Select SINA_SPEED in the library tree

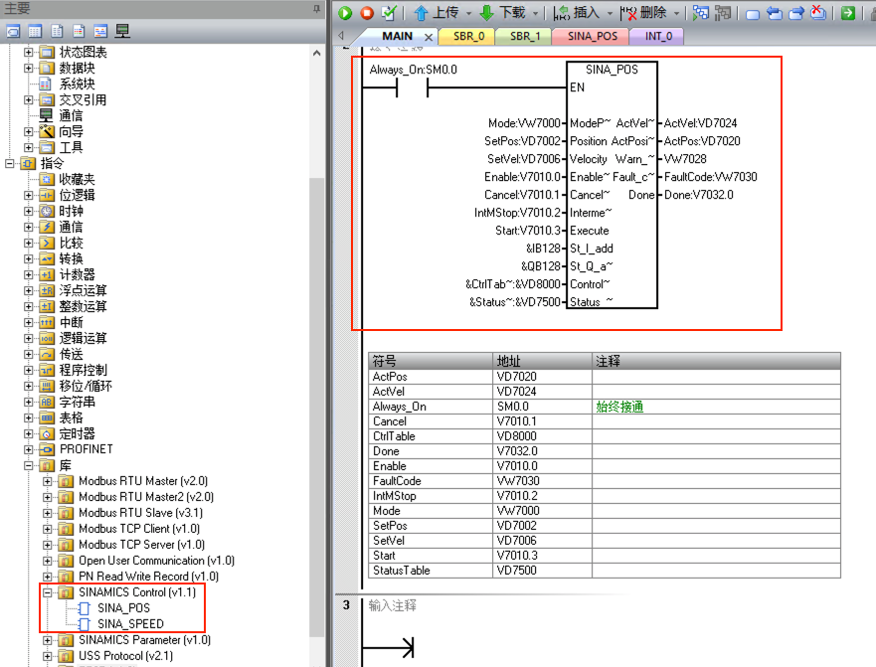click(x=128, y=624)
